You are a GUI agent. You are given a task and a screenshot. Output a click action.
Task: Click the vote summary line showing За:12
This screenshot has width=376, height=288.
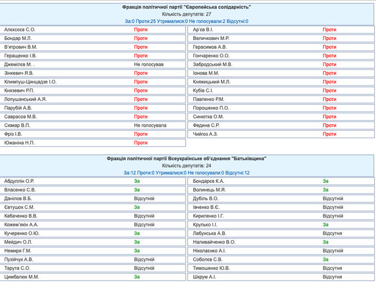pyautogui.click(x=186, y=172)
